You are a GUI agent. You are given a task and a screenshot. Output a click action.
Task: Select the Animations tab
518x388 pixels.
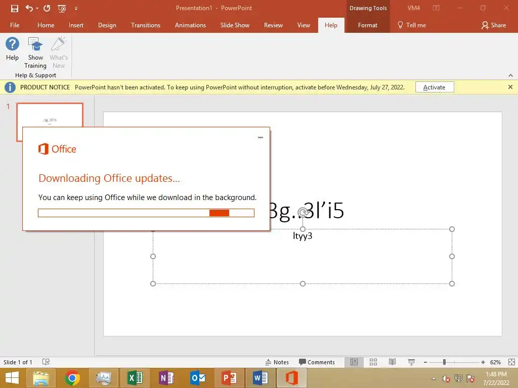coord(190,25)
